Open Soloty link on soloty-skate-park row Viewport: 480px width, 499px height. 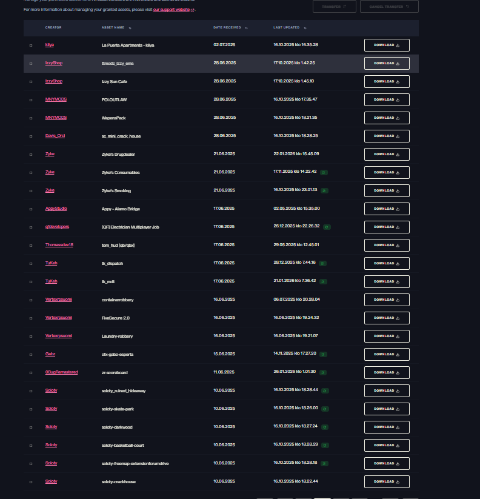click(52, 408)
